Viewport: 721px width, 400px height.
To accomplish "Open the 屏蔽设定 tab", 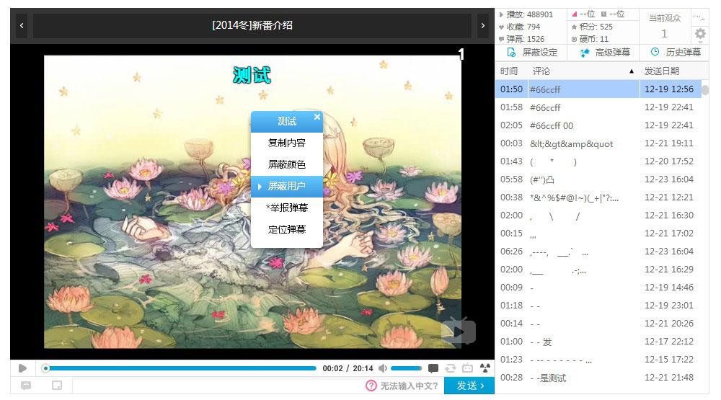I will [531, 53].
